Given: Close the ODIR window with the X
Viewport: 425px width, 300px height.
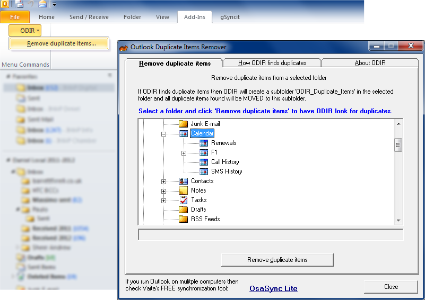Looking at the screenshot, I should click(x=411, y=46).
